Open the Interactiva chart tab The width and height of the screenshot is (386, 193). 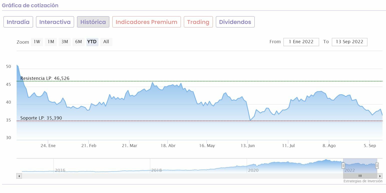point(55,22)
